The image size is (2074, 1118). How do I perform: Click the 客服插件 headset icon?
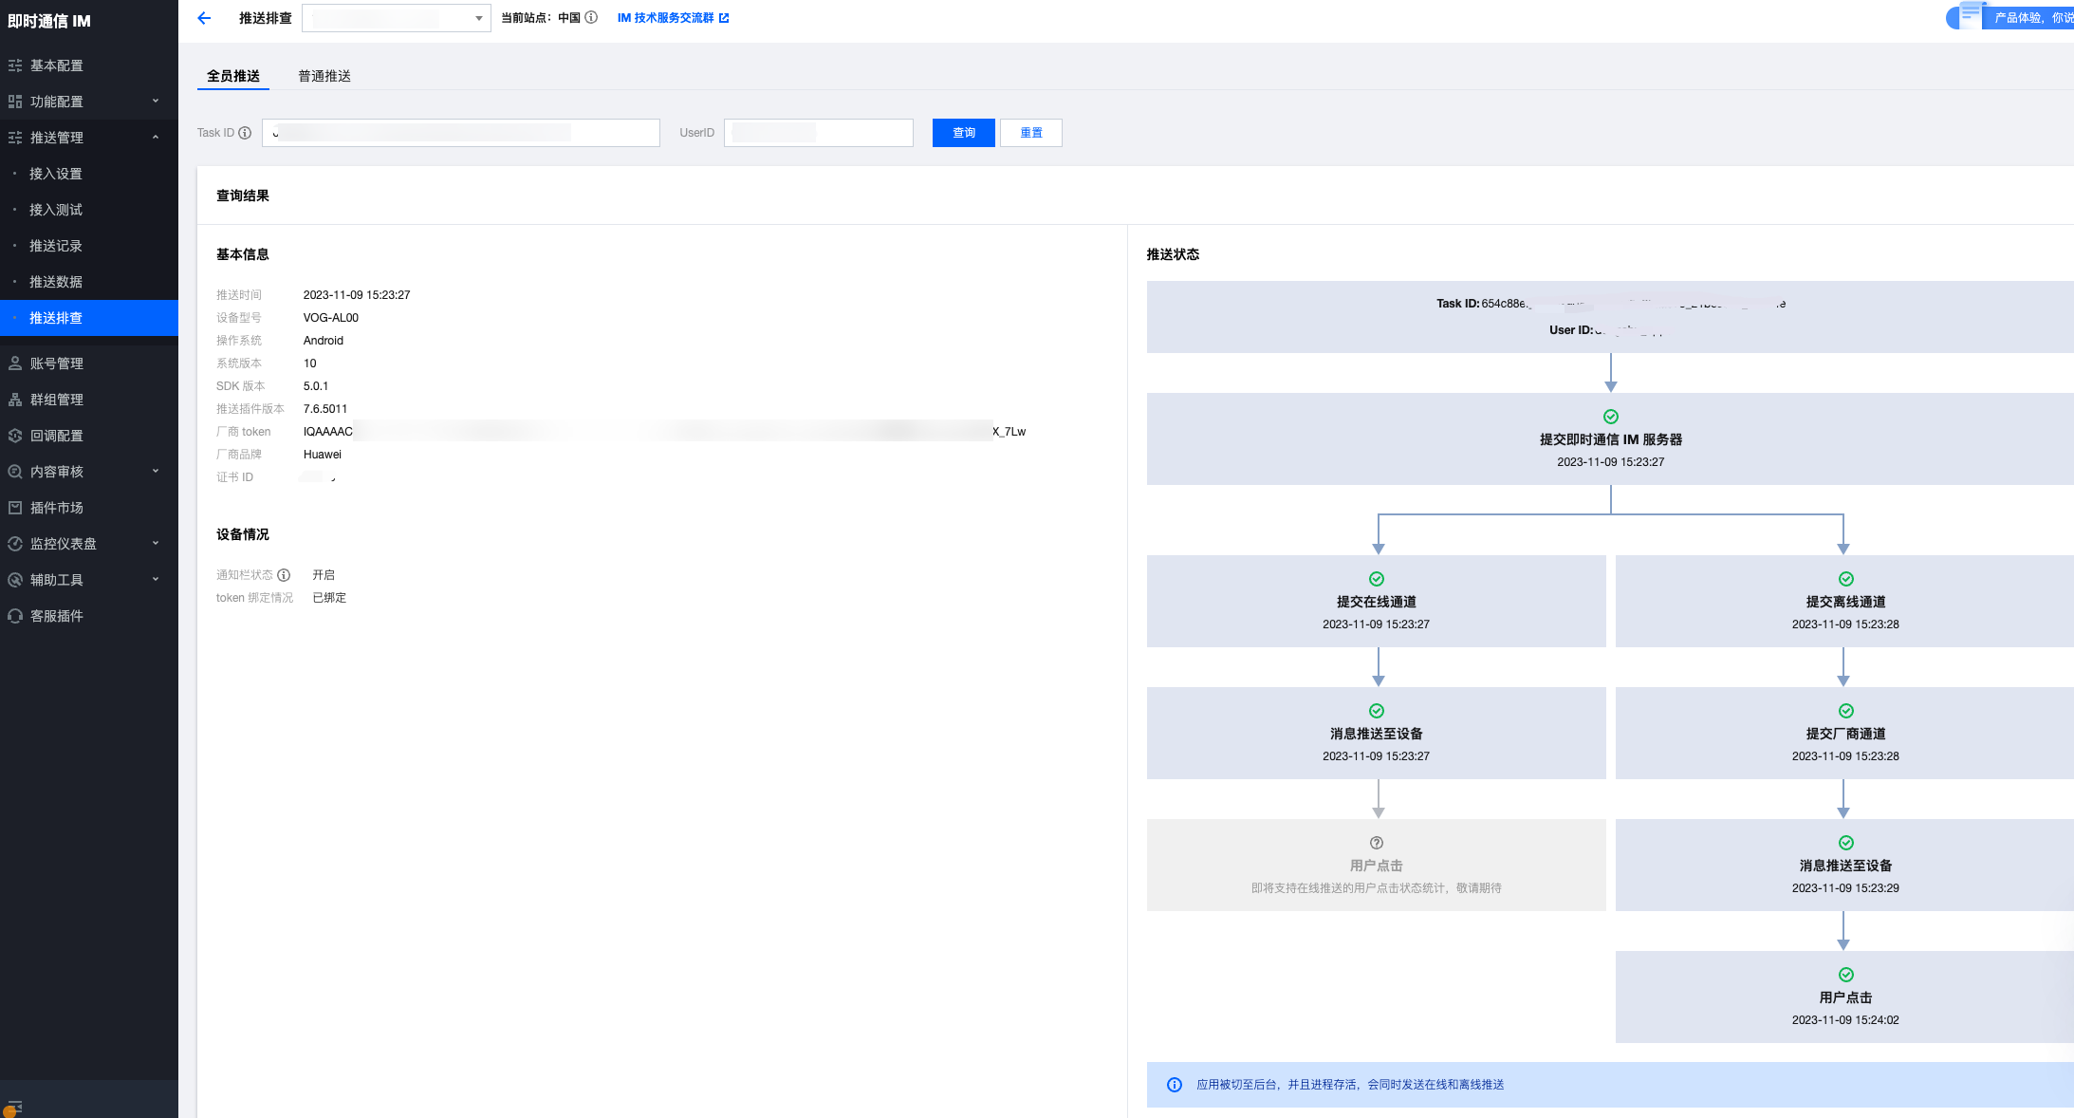15,616
